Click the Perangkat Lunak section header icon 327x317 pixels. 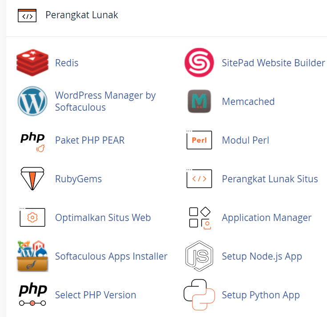27,16
